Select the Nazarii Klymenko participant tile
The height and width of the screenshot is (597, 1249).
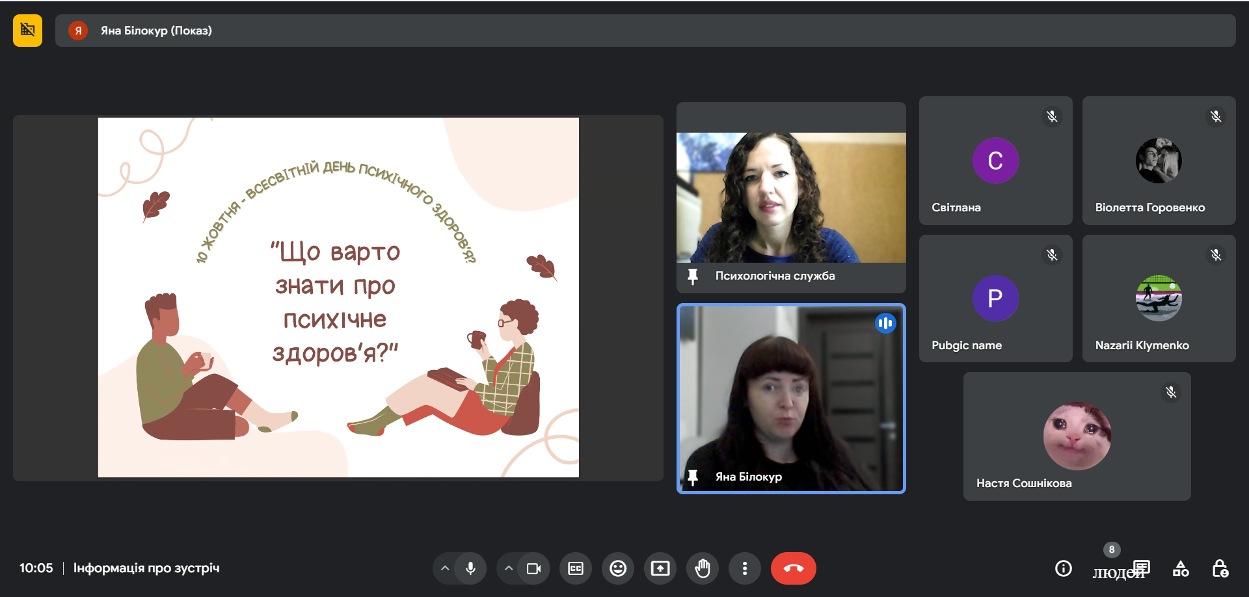coord(1159,298)
